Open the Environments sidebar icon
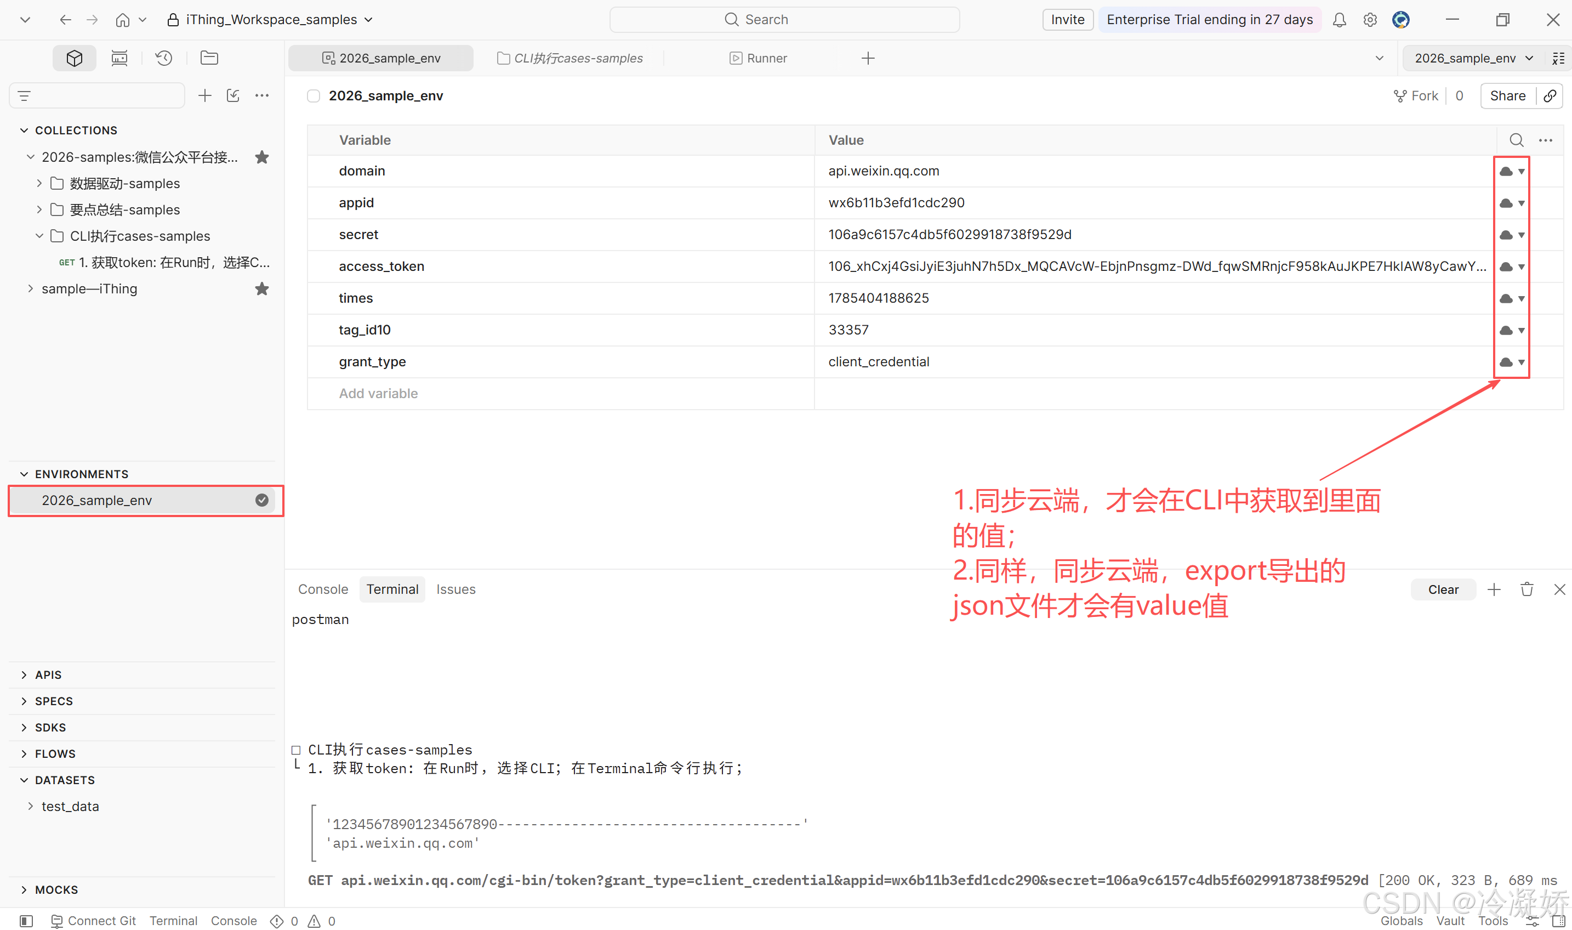Screen dimensions: 1572x930 (x=119, y=58)
